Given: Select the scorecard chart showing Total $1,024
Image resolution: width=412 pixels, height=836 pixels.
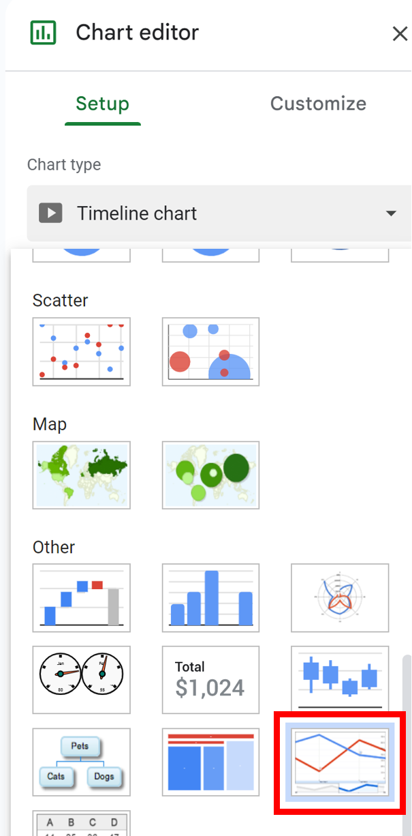Looking at the screenshot, I should click(210, 680).
